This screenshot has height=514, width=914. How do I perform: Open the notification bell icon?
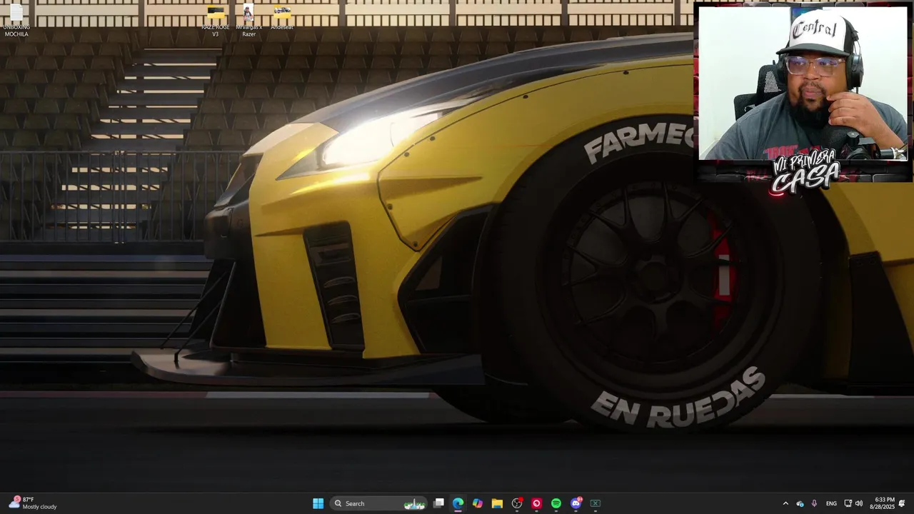tap(902, 503)
